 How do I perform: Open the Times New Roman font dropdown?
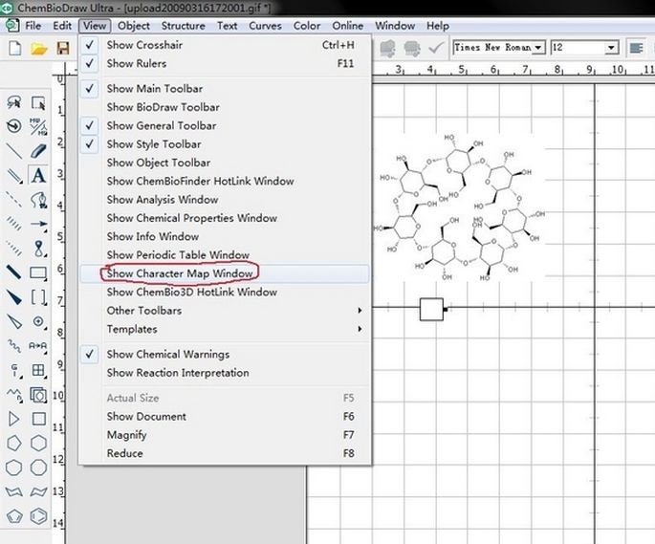click(x=538, y=48)
